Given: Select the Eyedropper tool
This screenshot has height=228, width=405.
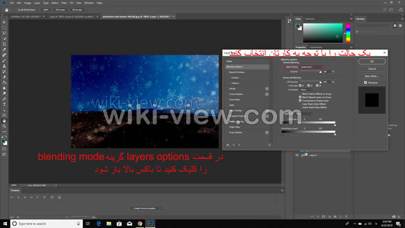Looking at the screenshot, I should pos(4,50).
